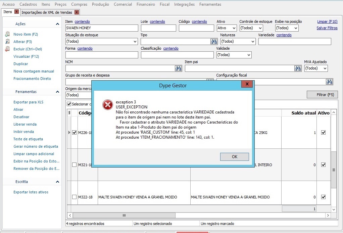
Task: Click the grid's vertical scrollbar down arrow
Action: (334, 209)
